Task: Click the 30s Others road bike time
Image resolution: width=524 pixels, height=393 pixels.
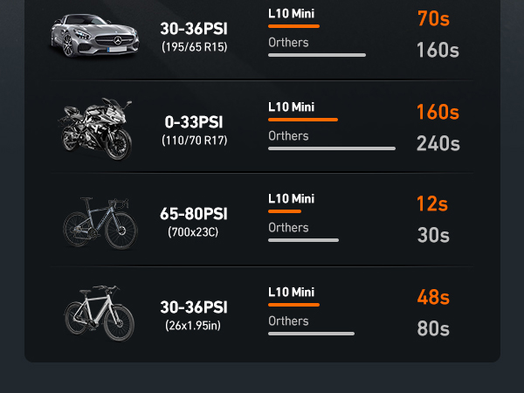Action: click(x=432, y=236)
